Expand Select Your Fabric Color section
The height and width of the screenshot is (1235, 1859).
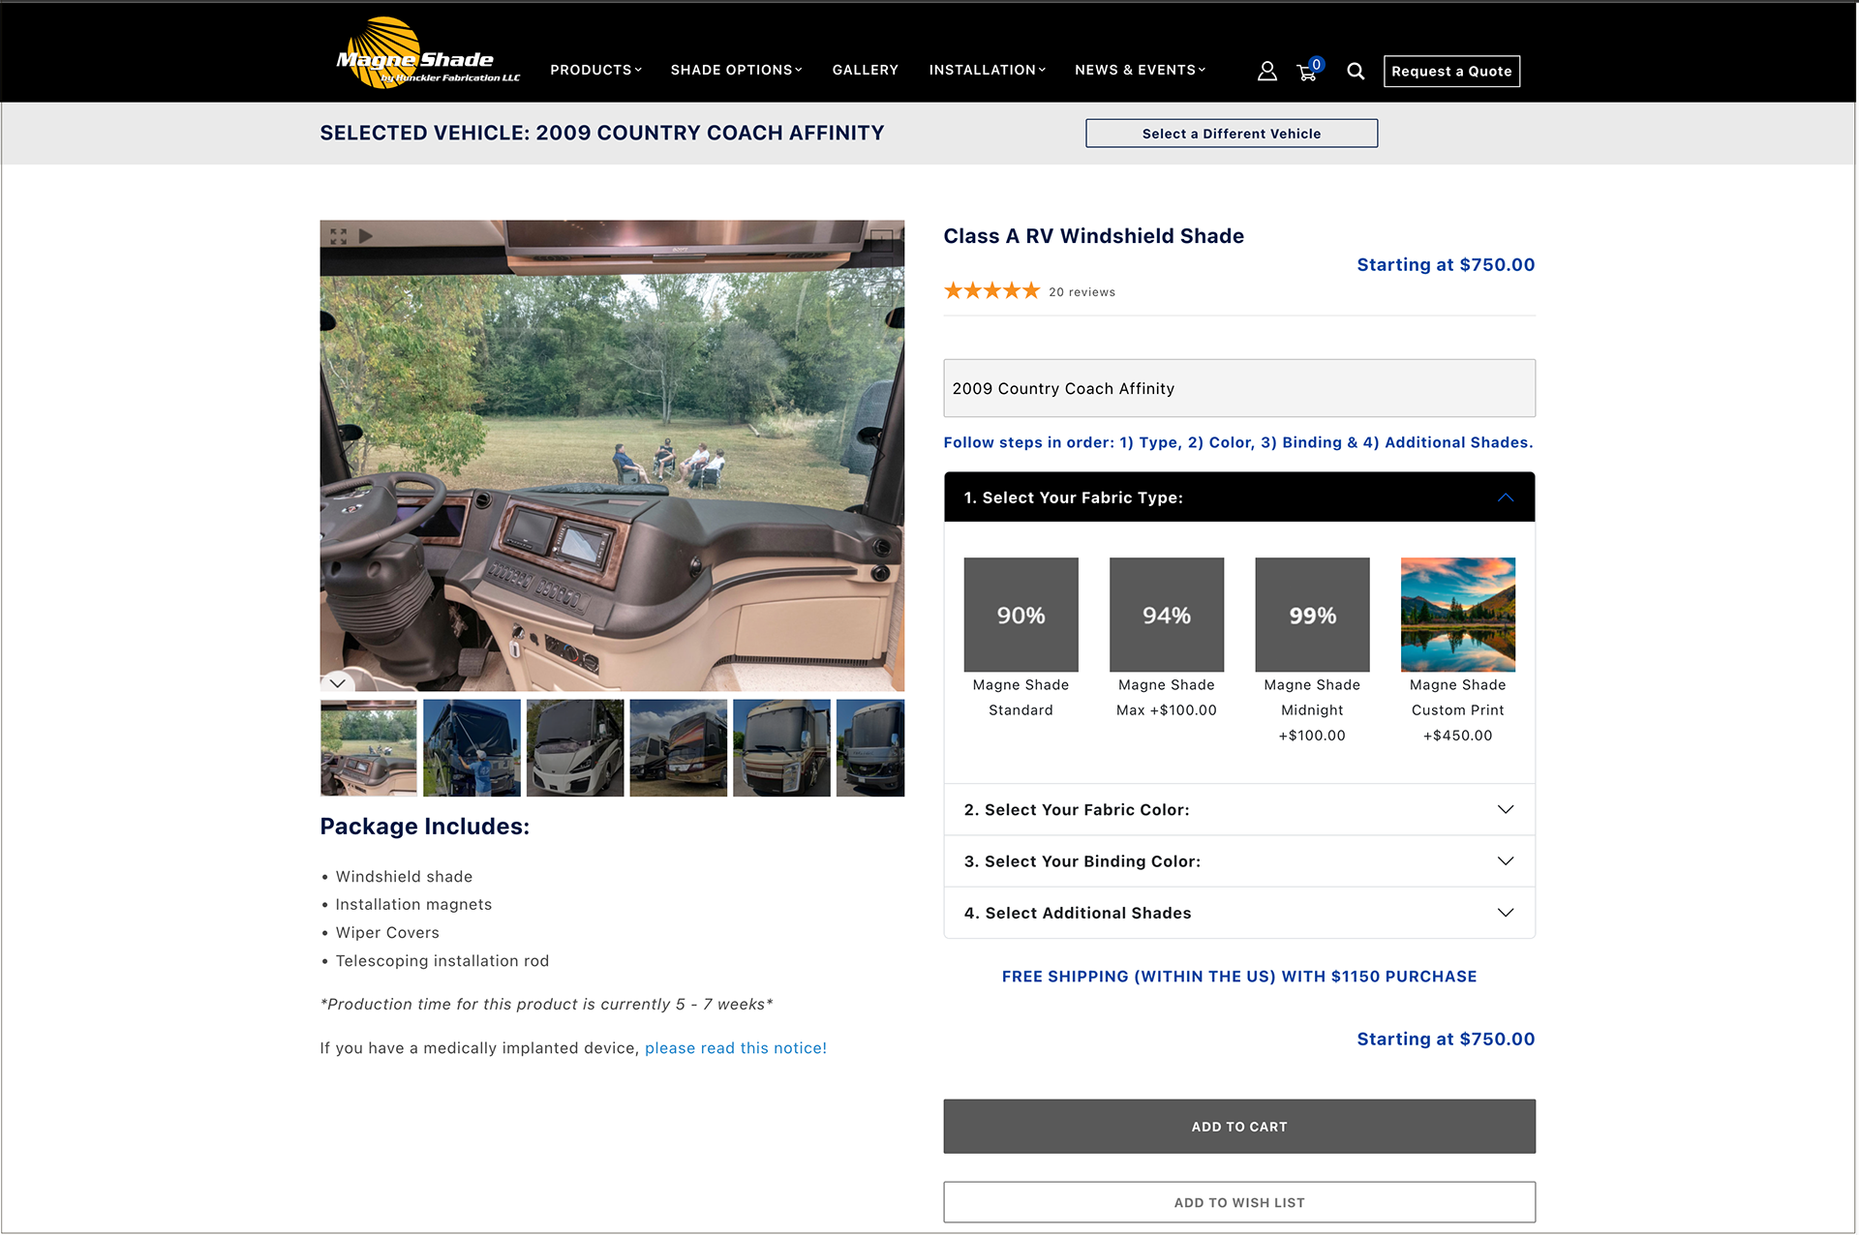point(1239,809)
